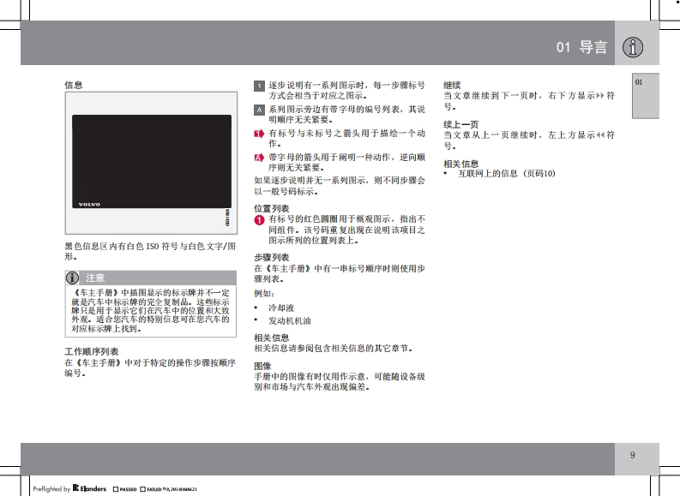The image size is (680, 496).
Task: Click the grey numbered square 1 icon
Action: pos(260,87)
